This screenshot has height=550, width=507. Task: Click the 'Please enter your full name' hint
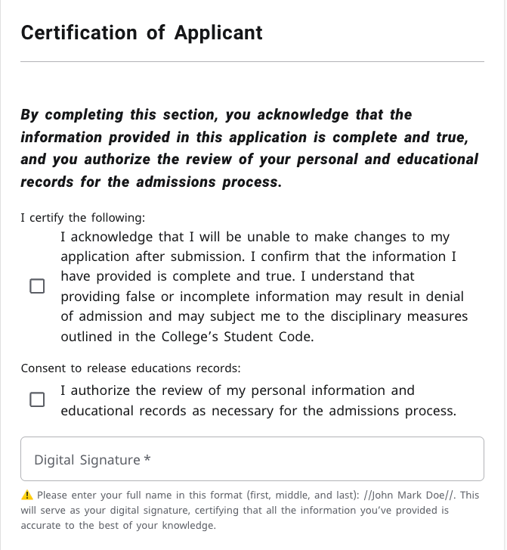click(249, 511)
